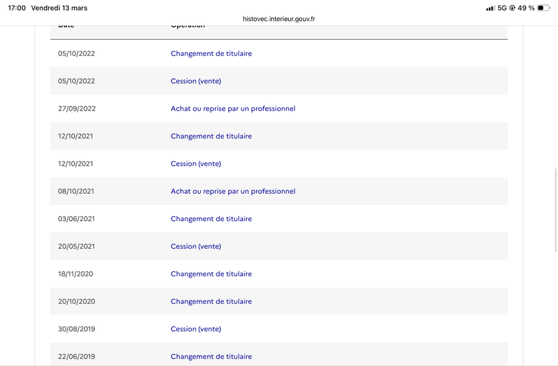
Task: Open Achat ou reprise from 08/10/2021
Action: point(233,191)
